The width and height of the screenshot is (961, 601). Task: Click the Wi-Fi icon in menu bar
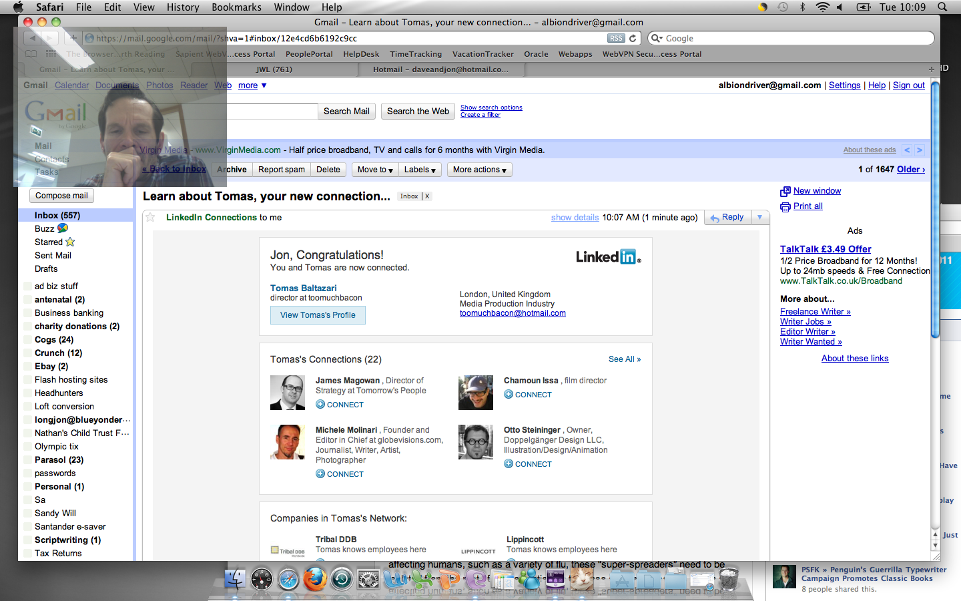click(822, 7)
